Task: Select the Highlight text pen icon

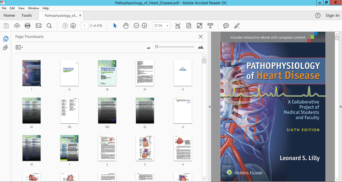Action: click(237, 26)
